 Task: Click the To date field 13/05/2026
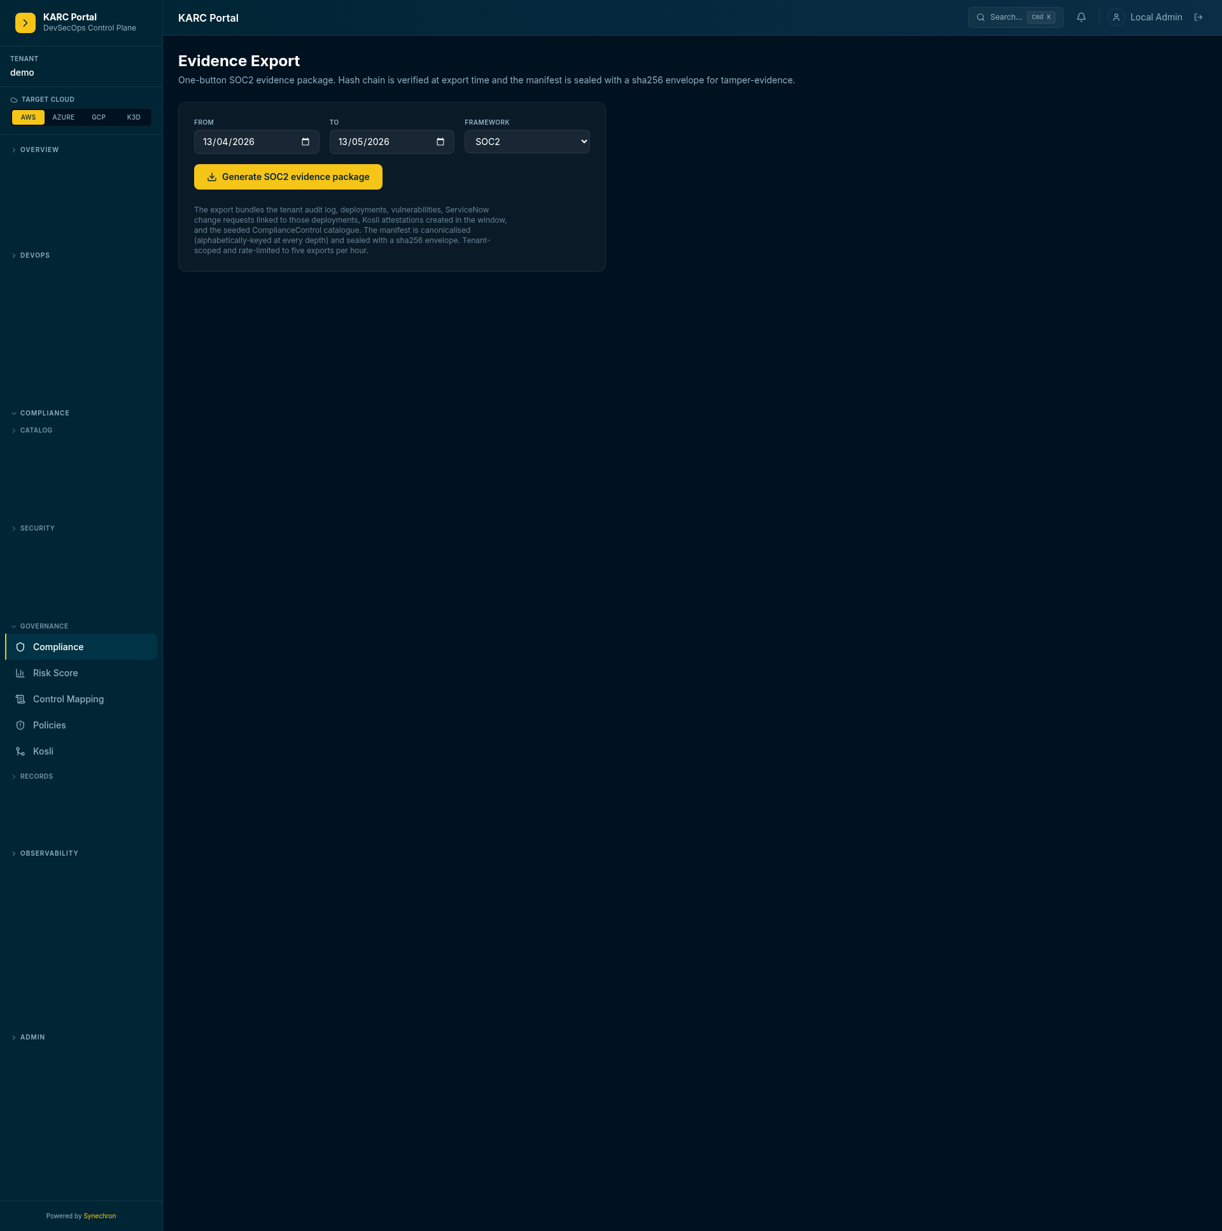tap(391, 141)
